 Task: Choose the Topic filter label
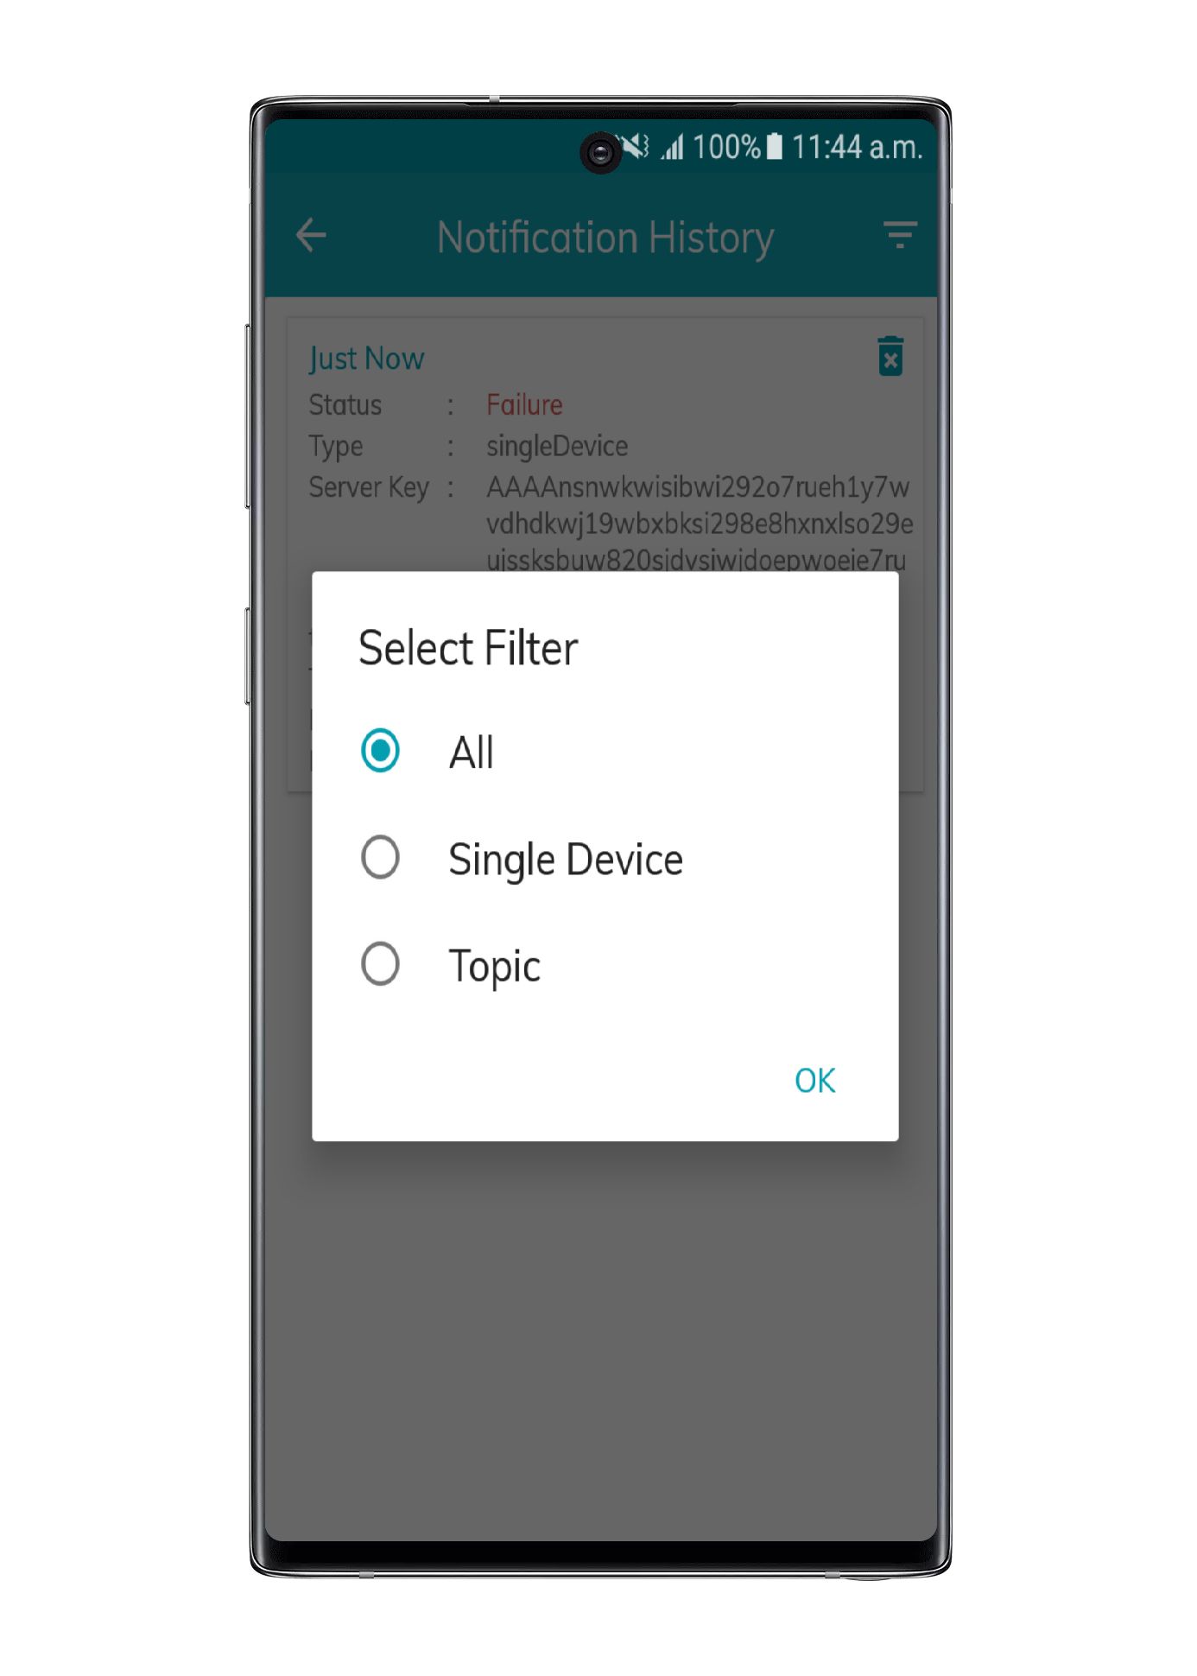click(494, 966)
